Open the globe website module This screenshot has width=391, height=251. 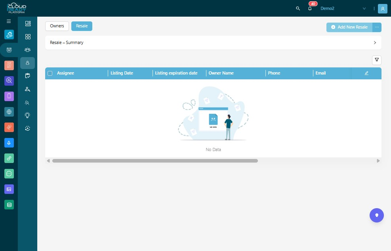(x=9, y=112)
